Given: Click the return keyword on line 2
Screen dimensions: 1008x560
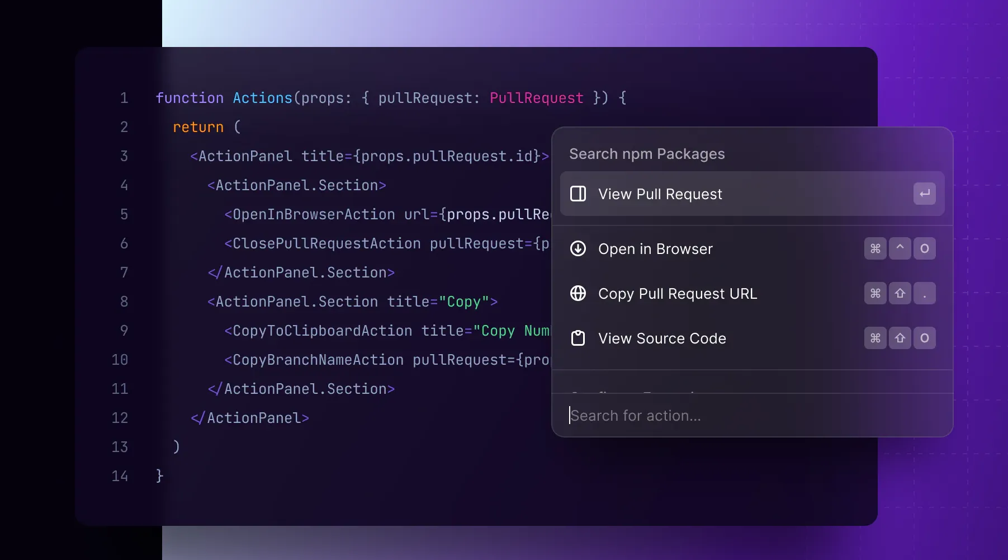Looking at the screenshot, I should 198,127.
